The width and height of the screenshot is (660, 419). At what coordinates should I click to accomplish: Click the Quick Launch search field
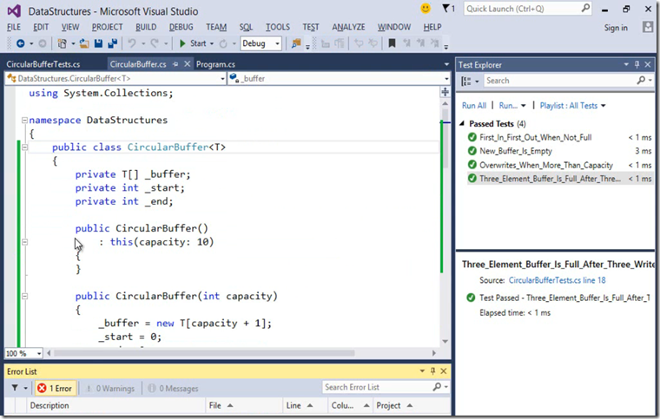click(528, 9)
